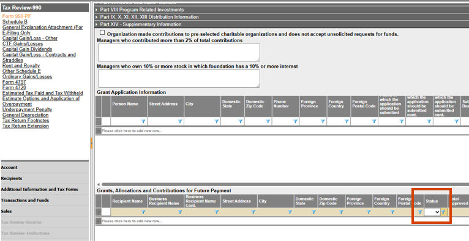The image size is (469, 241).
Task: Open Capital Gain/Loss - Contracts and Straddles
Action: [x=39, y=57]
